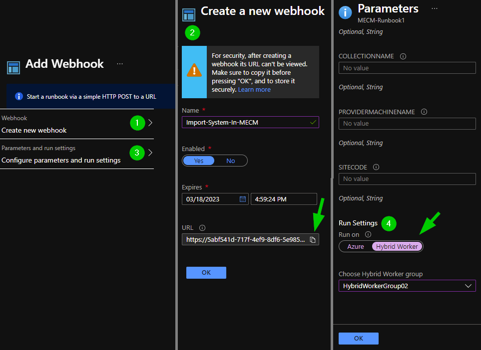
Task: Click the Run Settings heading
Action: 358,223
